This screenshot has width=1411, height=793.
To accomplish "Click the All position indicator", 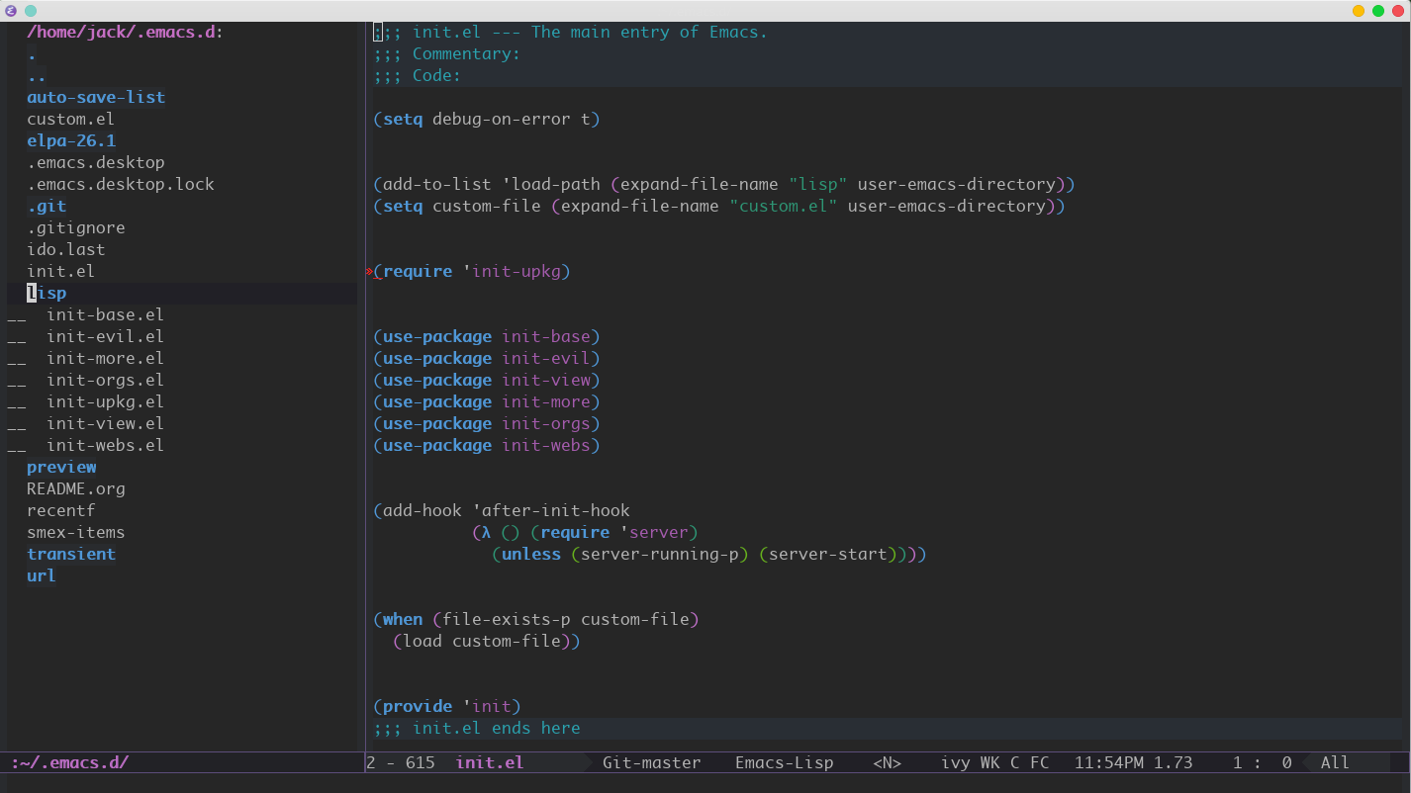I will 1335,762.
